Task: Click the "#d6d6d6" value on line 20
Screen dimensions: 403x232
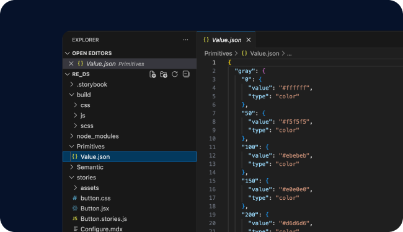Action: point(294,223)
